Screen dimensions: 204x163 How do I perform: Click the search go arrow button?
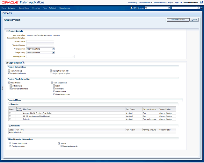[198, 8]
